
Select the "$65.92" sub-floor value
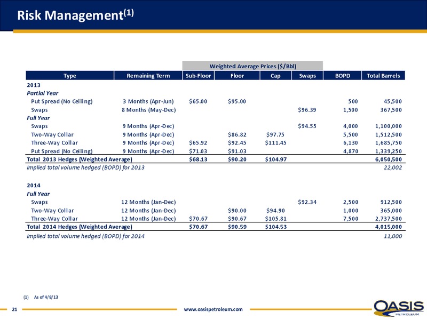point(198,143)
